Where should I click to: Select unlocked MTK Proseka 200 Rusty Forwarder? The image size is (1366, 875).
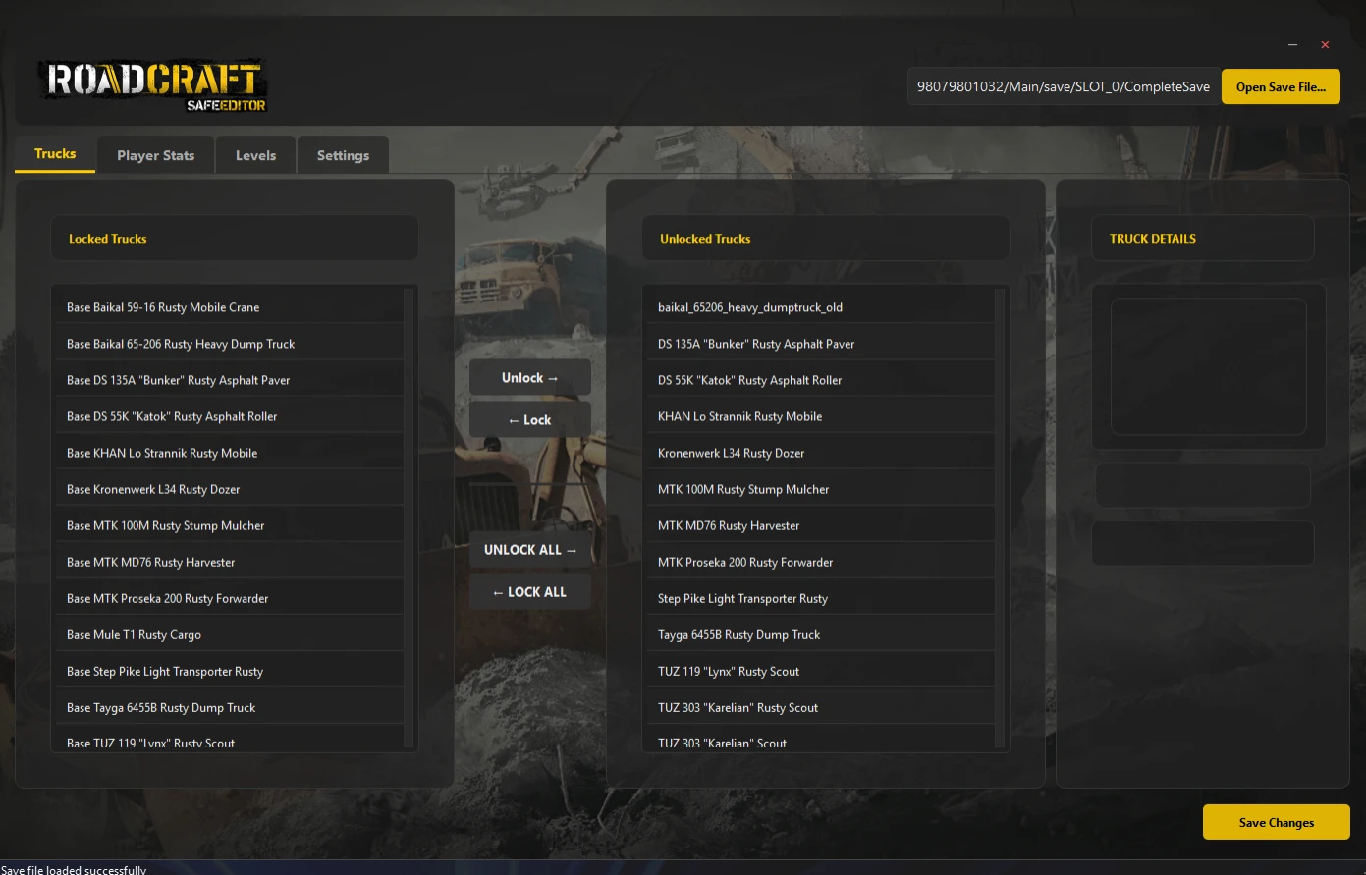819,562
